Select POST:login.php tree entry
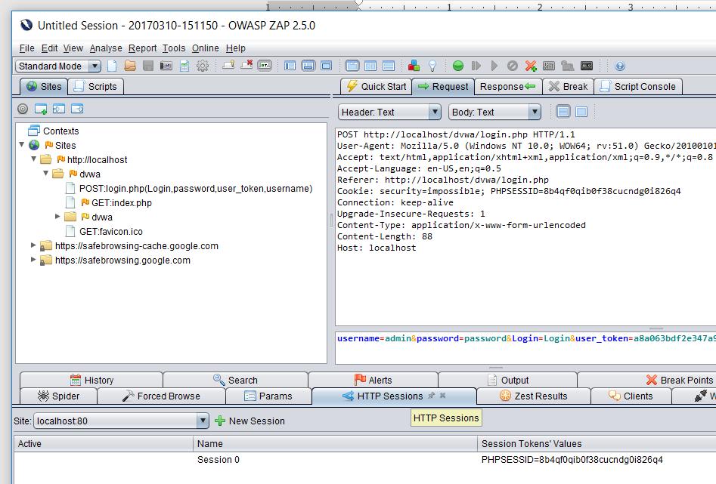The height and width of the screenshot is (484, 716). [x=189, y=188]
